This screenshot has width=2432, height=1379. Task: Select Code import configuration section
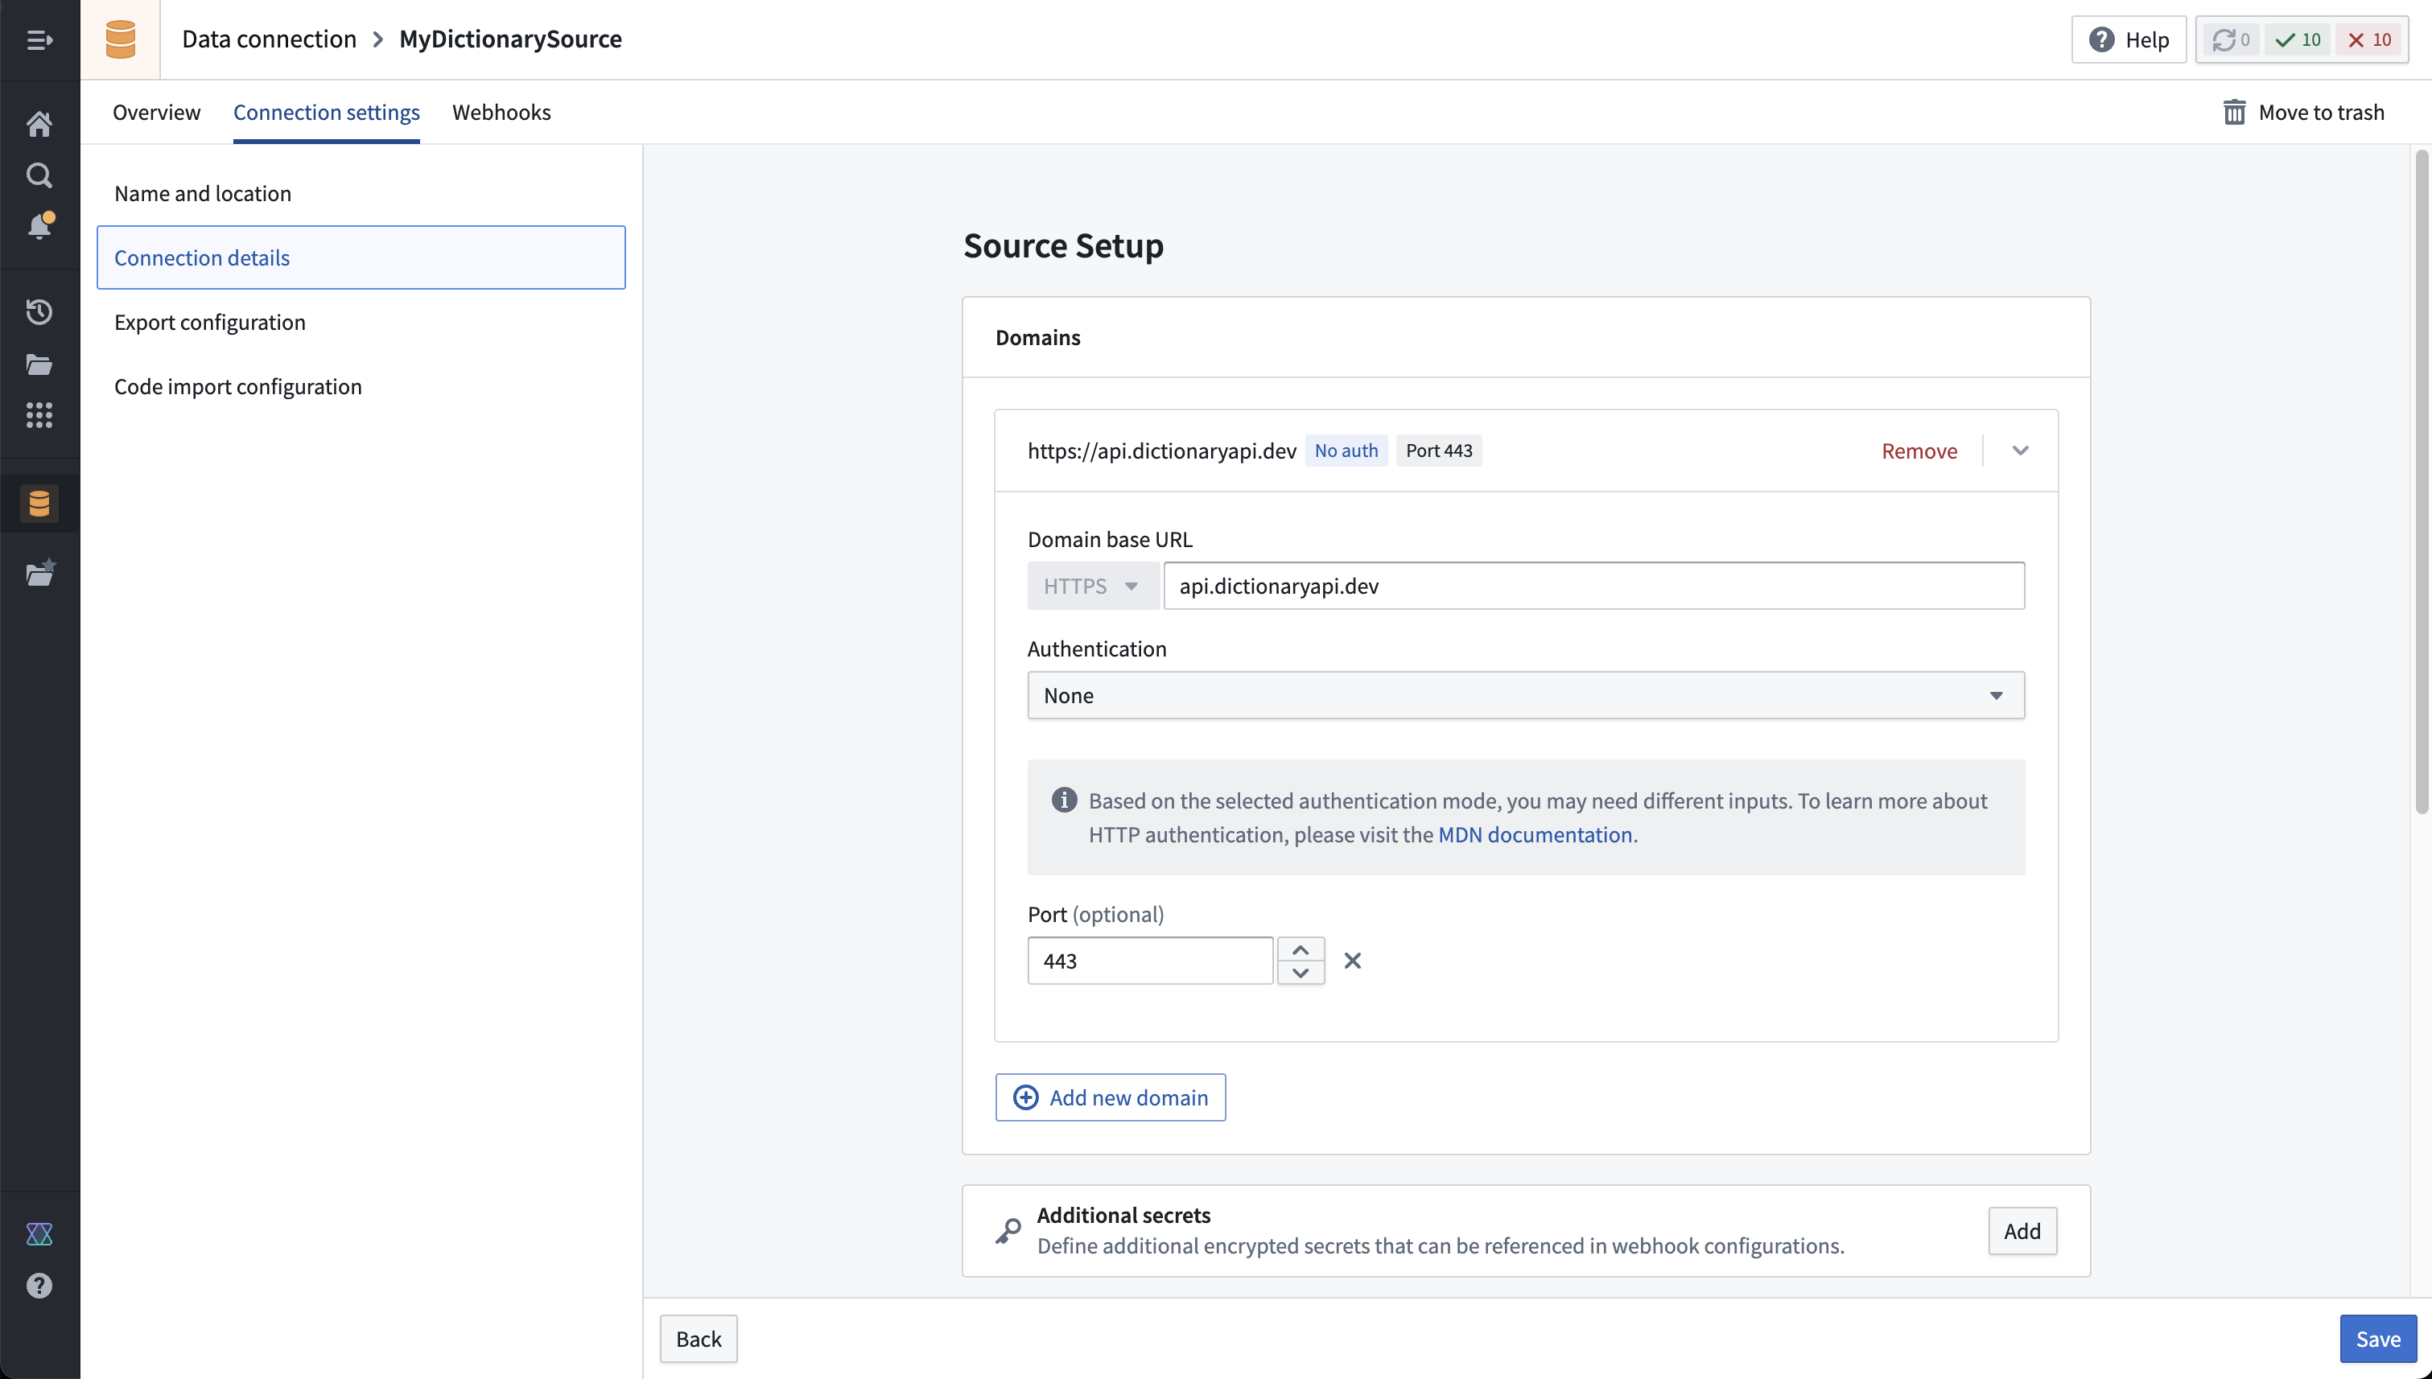coord(361,386)
